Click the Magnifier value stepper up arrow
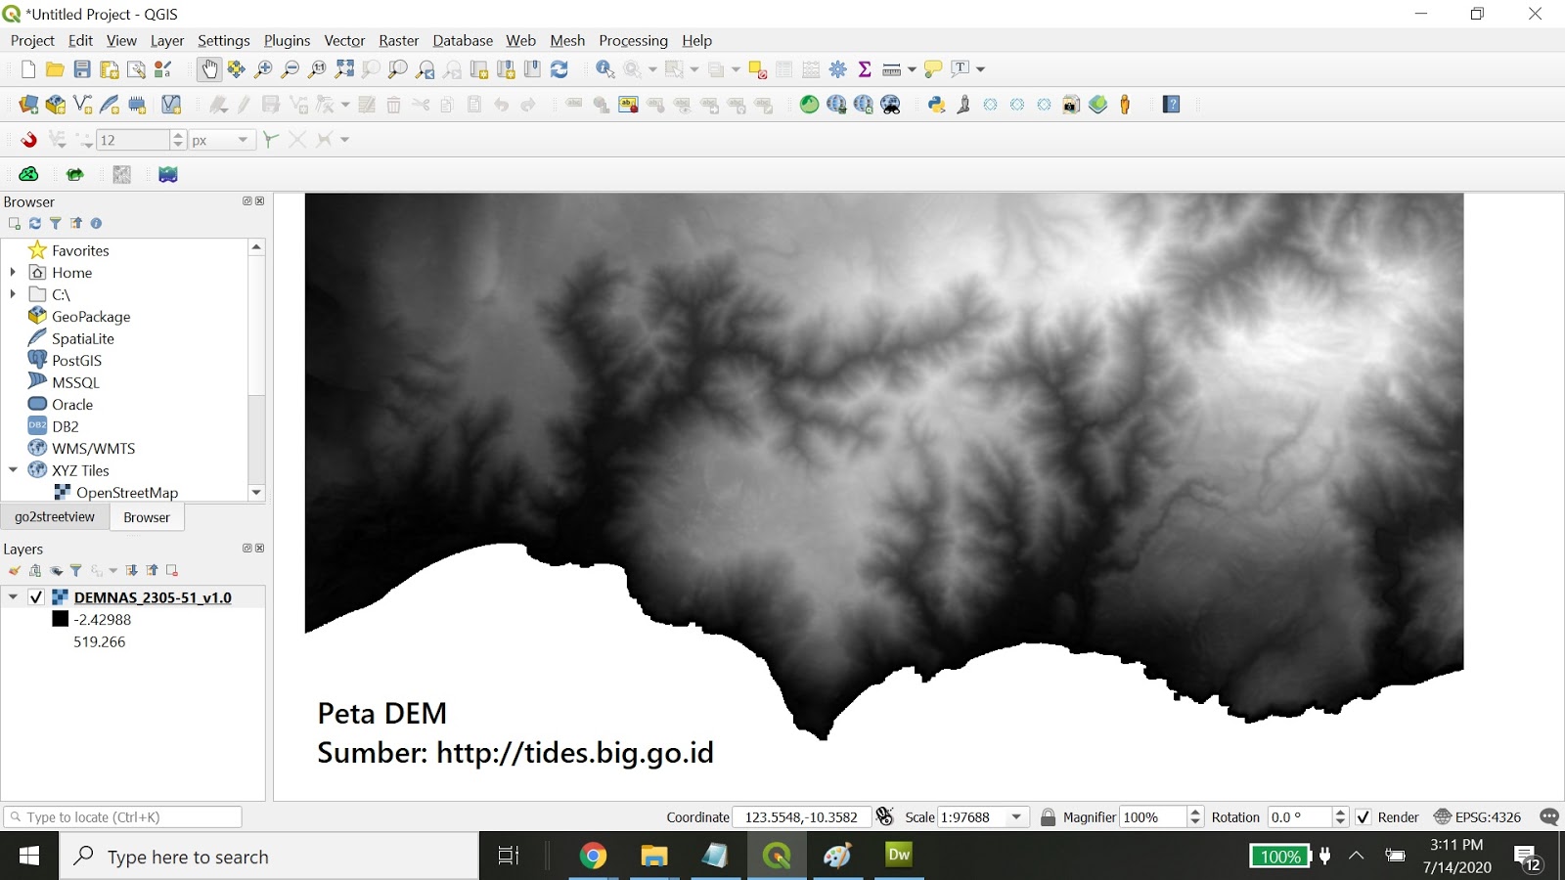 [1195, 812]
